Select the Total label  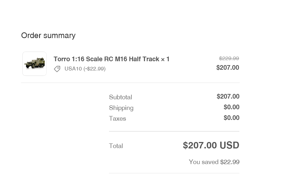pyautogui.click(x=116, y=146)
